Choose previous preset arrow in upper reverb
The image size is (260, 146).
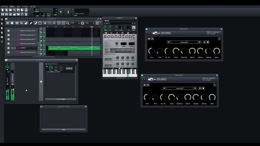169,42
